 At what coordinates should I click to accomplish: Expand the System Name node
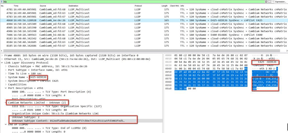pos(6,77)
